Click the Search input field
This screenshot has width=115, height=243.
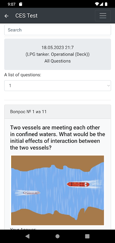pos(58,30)
